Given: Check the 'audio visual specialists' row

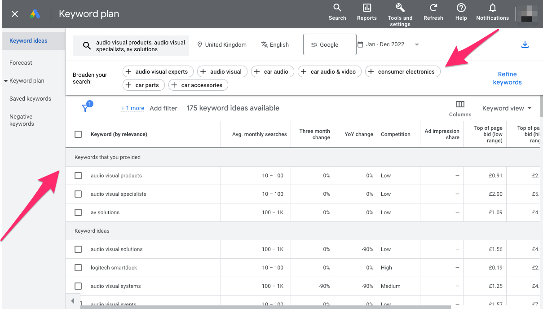Looking at the screenshot, I should 78,194.
